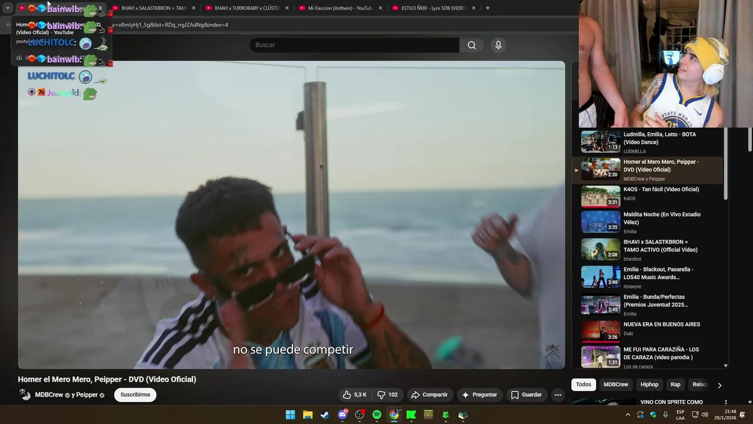Click the Guardar save button
Image resolution: width=753 pixels, height=424 pixels.
tap(527, 395)
